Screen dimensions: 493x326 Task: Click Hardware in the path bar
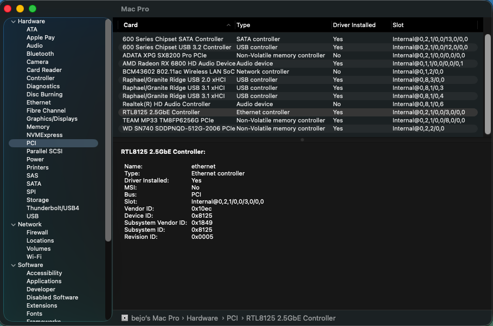(202, 318)
